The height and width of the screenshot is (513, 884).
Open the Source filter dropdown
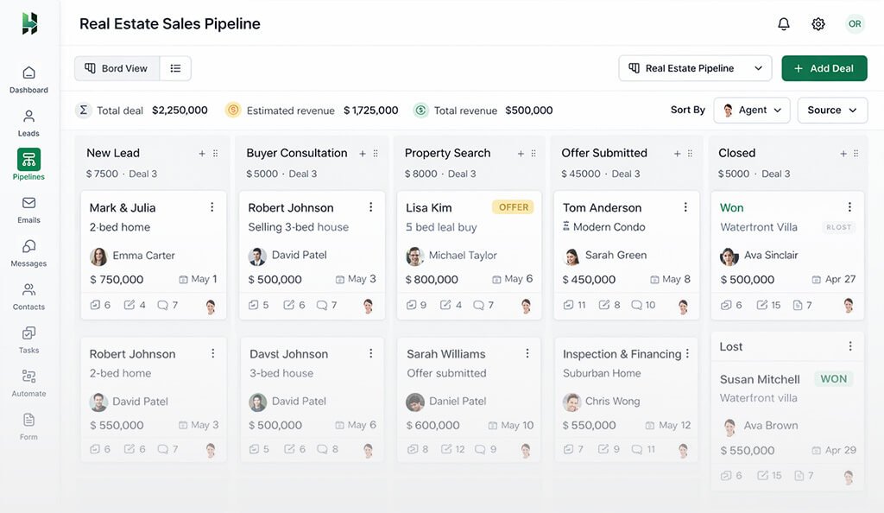[831, 110]
